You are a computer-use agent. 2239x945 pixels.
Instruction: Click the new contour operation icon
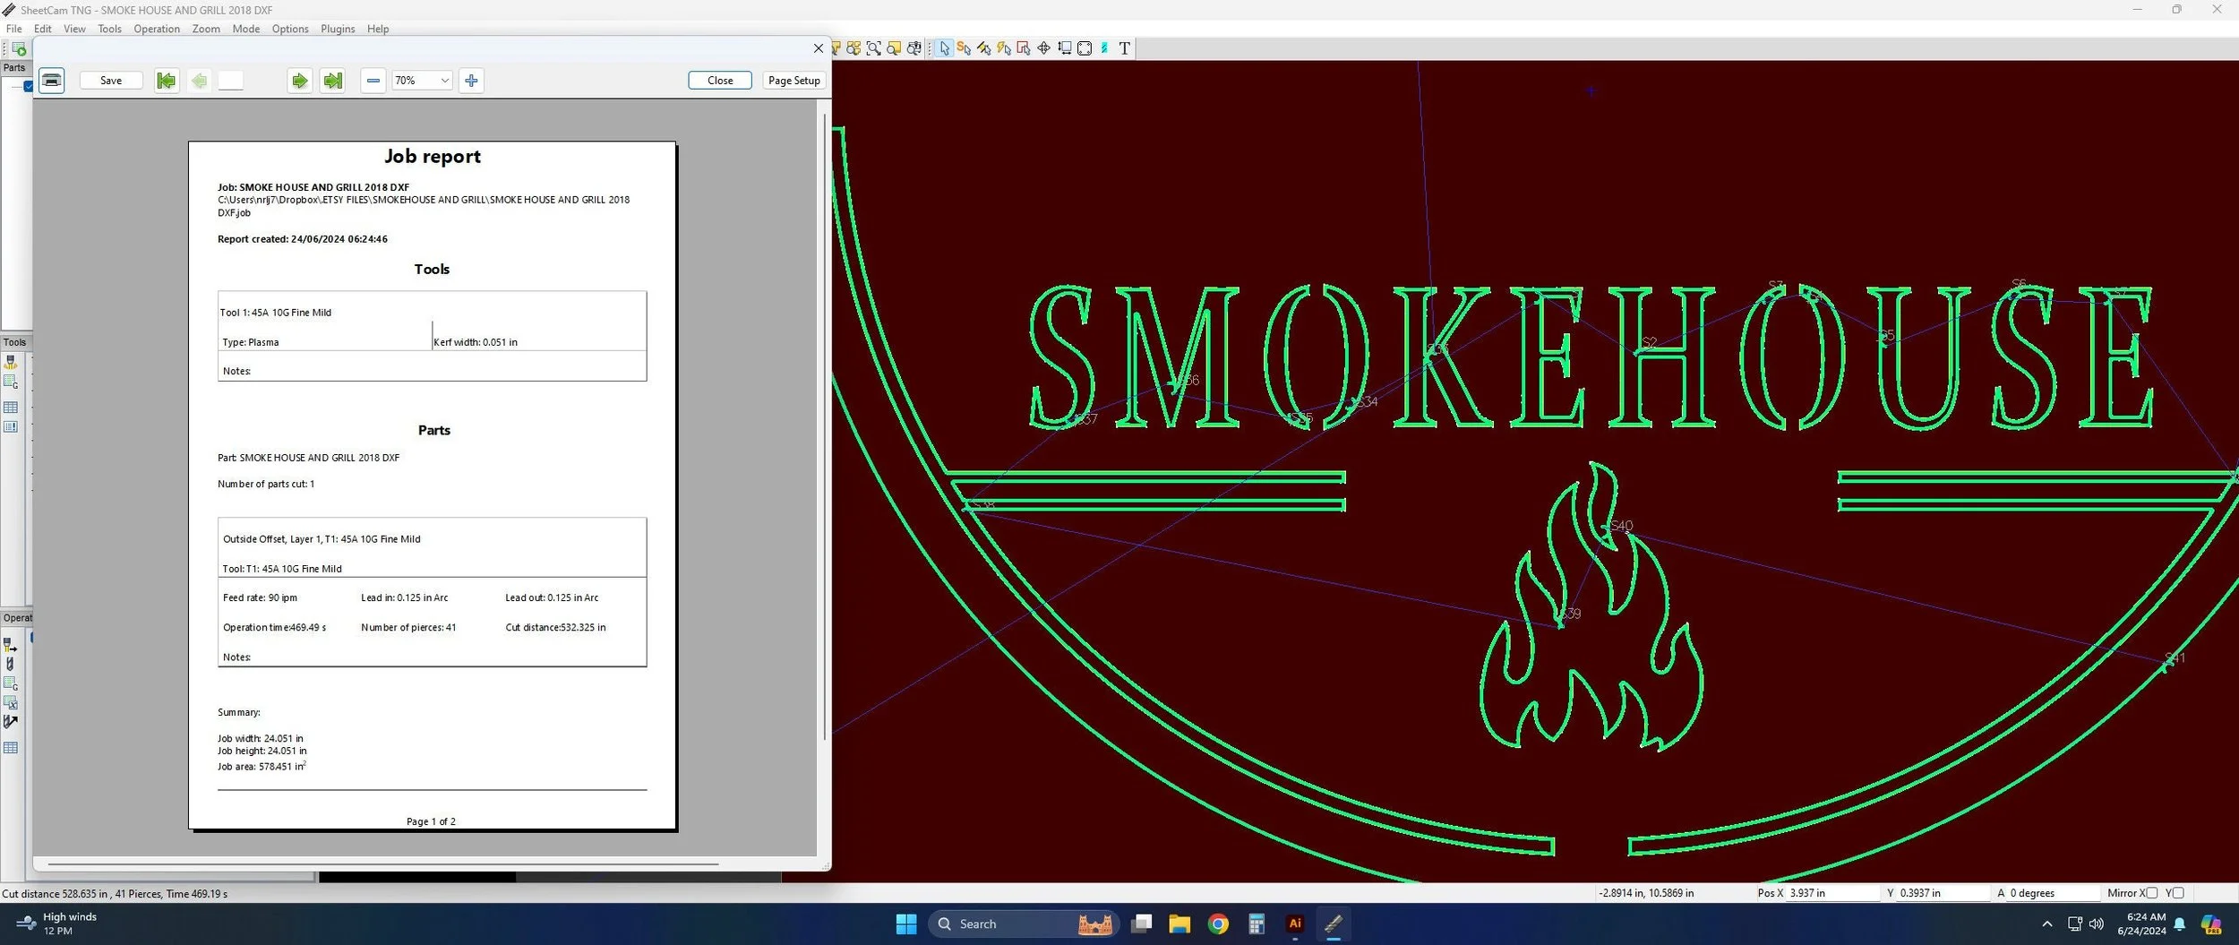(11, 645)
